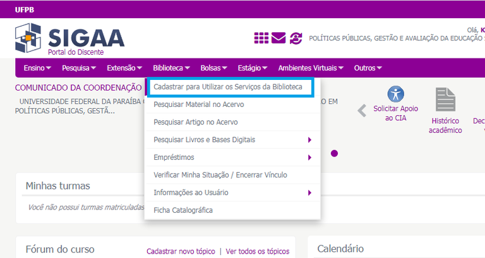Image resolution: width=485 pixels, height=258 pixels.
Task: Select Ficha Catalográfica menu entry
Action: [232, 210]
